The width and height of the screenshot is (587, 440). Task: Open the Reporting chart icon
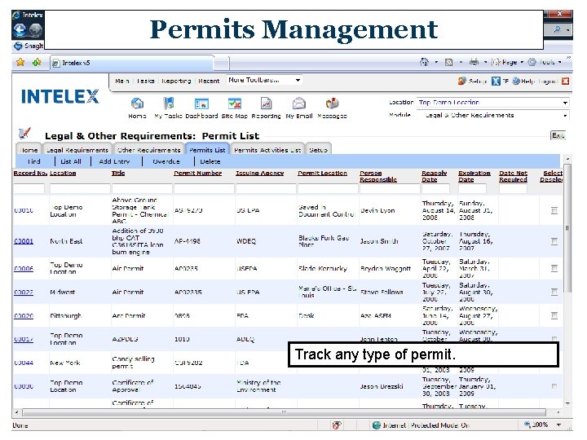click(x=266, y=103)
